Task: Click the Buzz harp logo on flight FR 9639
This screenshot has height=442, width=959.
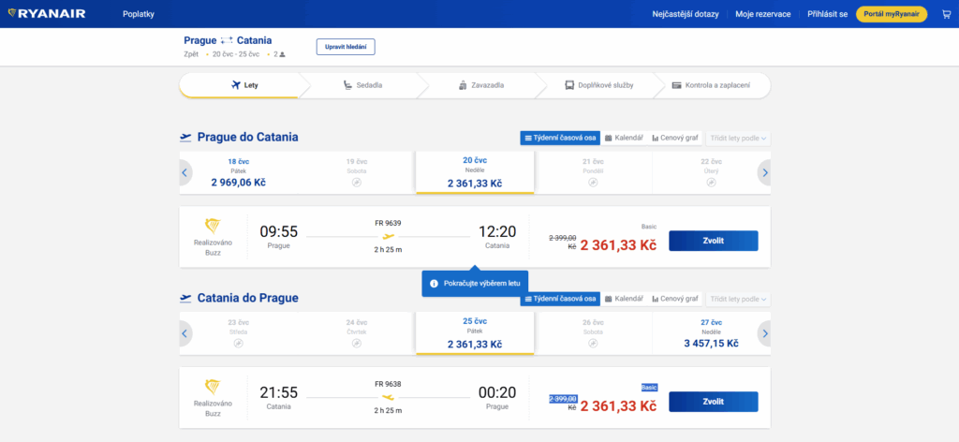Action: pos(213,227)
